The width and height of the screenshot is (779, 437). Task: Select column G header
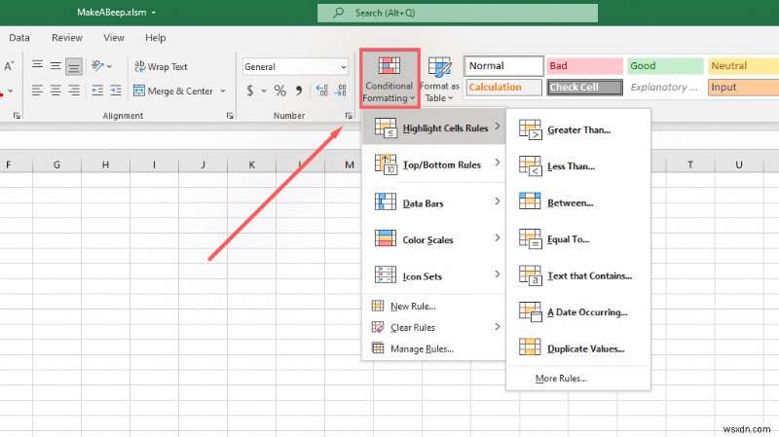pos(56,164)
